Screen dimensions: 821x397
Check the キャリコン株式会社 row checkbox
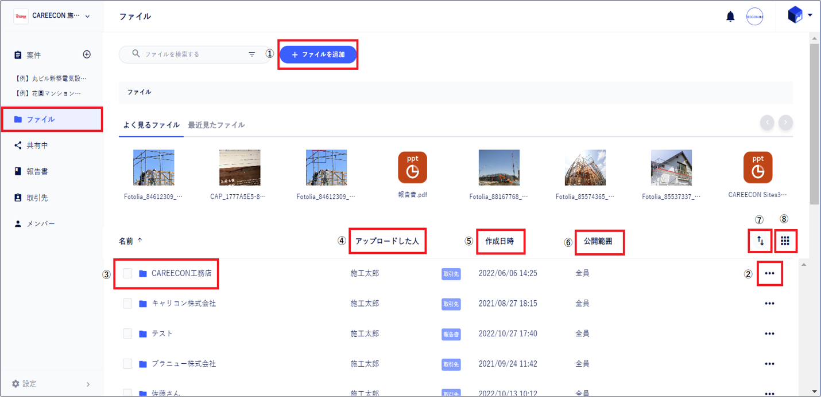127,304
